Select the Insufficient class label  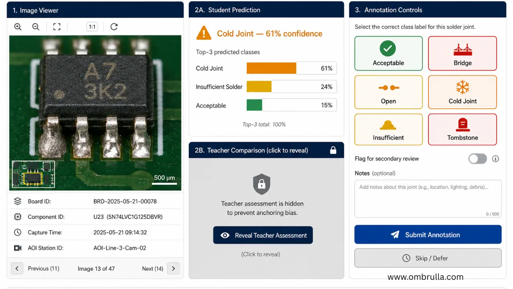click(x=388, y=129)
